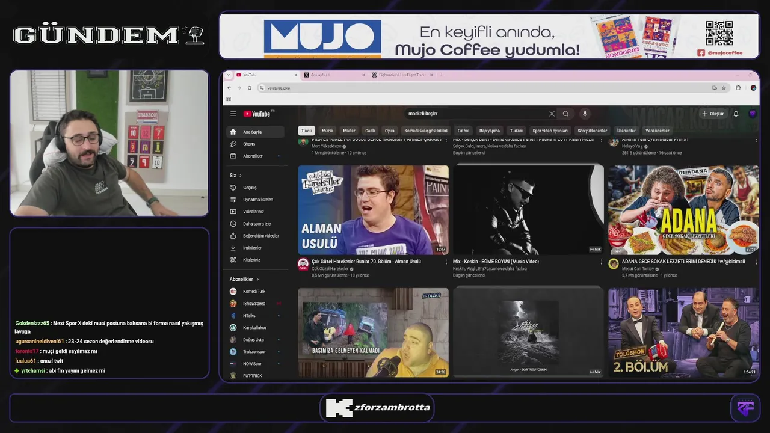Open İndirilenler in sidebar

pyautogui.click(x=256, y=248)
